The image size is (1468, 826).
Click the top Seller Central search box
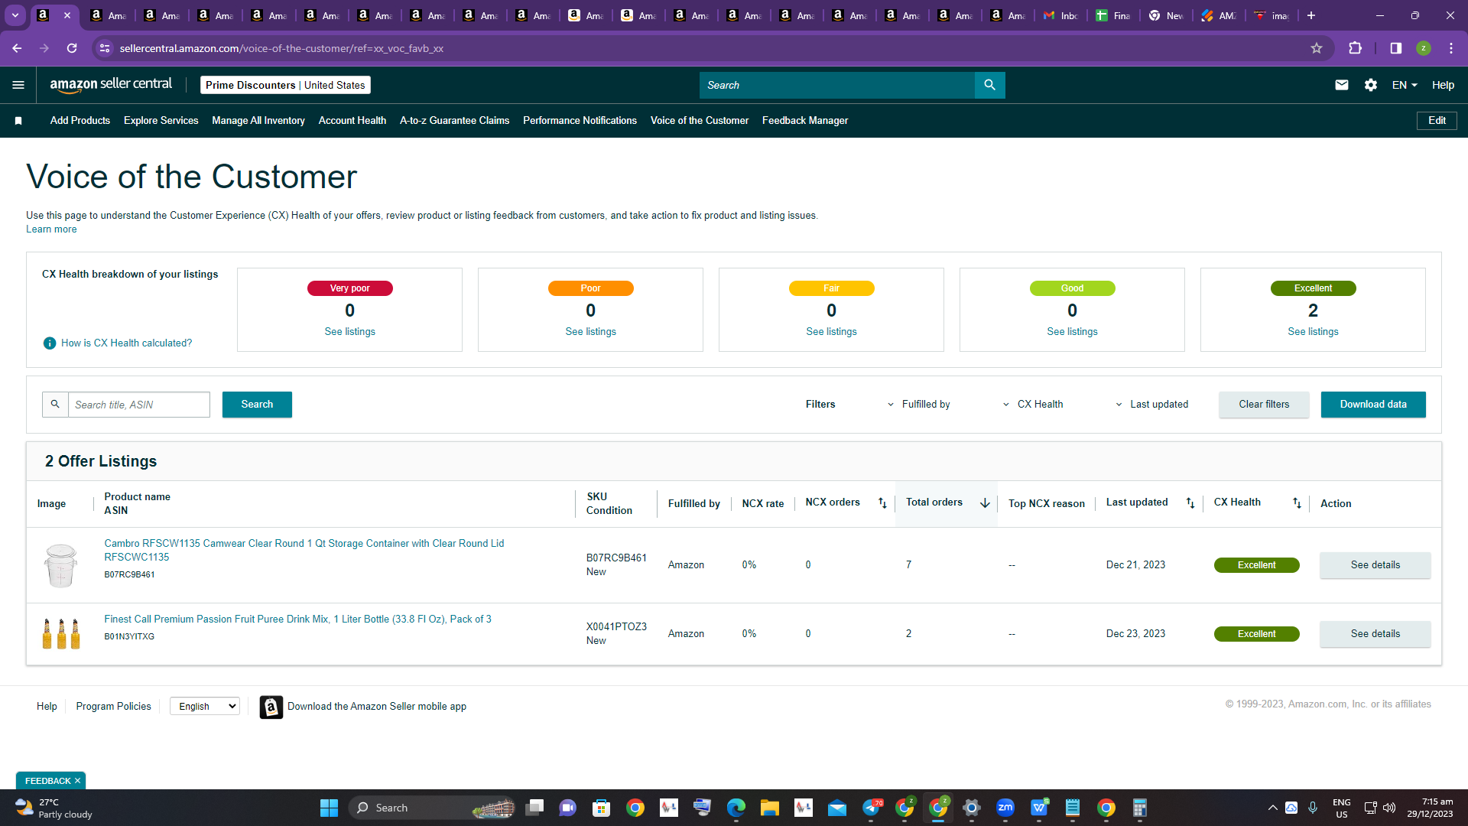[836, 85]
